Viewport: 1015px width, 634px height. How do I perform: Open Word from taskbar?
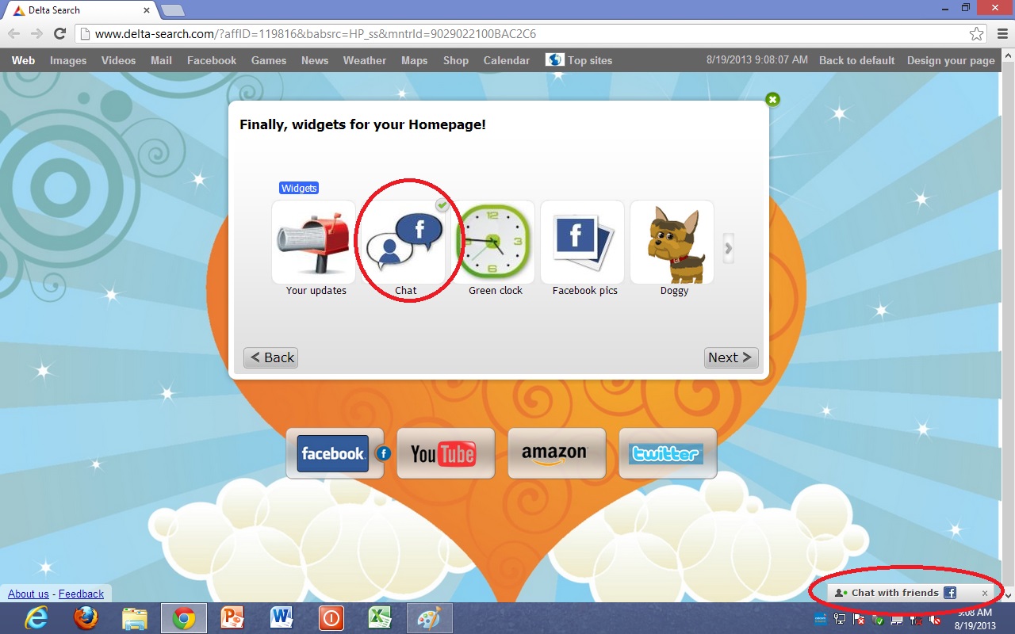coord(282,618)
